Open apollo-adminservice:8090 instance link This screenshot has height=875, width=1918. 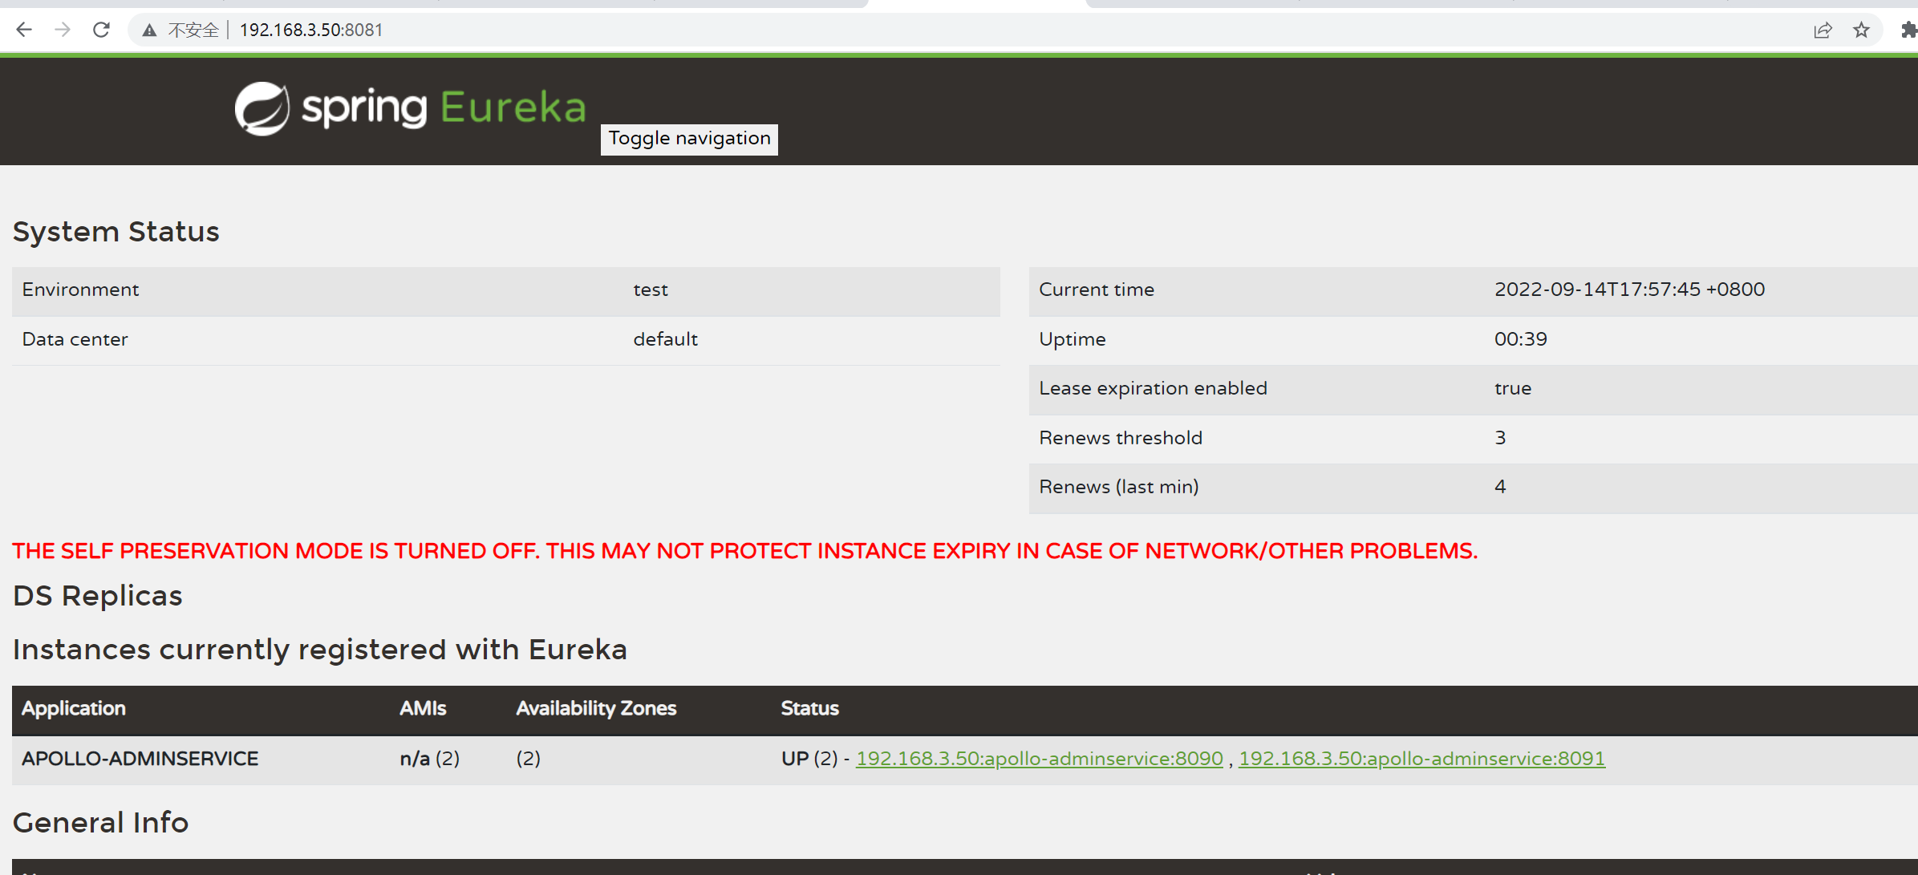pos(1039,758)
